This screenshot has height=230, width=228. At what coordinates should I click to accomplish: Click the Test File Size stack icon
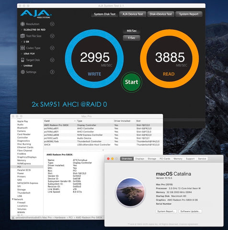click(x=23, y=36)
